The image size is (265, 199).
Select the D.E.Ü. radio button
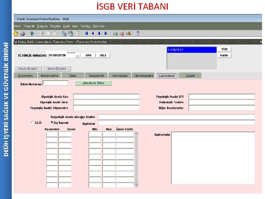[x=32, y=122]
